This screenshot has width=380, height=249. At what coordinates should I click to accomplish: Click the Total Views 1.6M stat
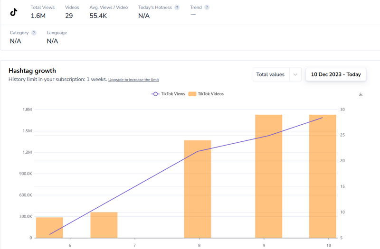(38, 16)
